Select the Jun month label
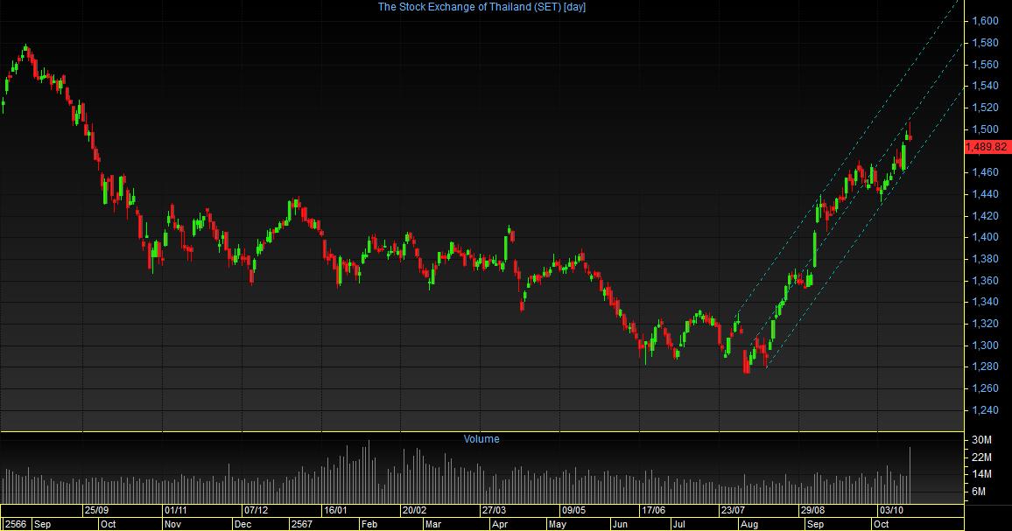 [620, 524]
